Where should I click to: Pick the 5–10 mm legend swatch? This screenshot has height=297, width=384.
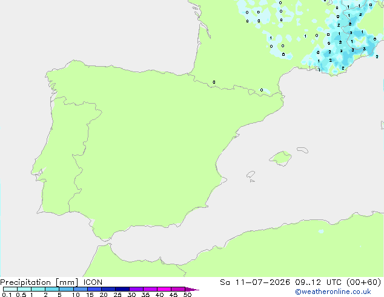point(66,289)
